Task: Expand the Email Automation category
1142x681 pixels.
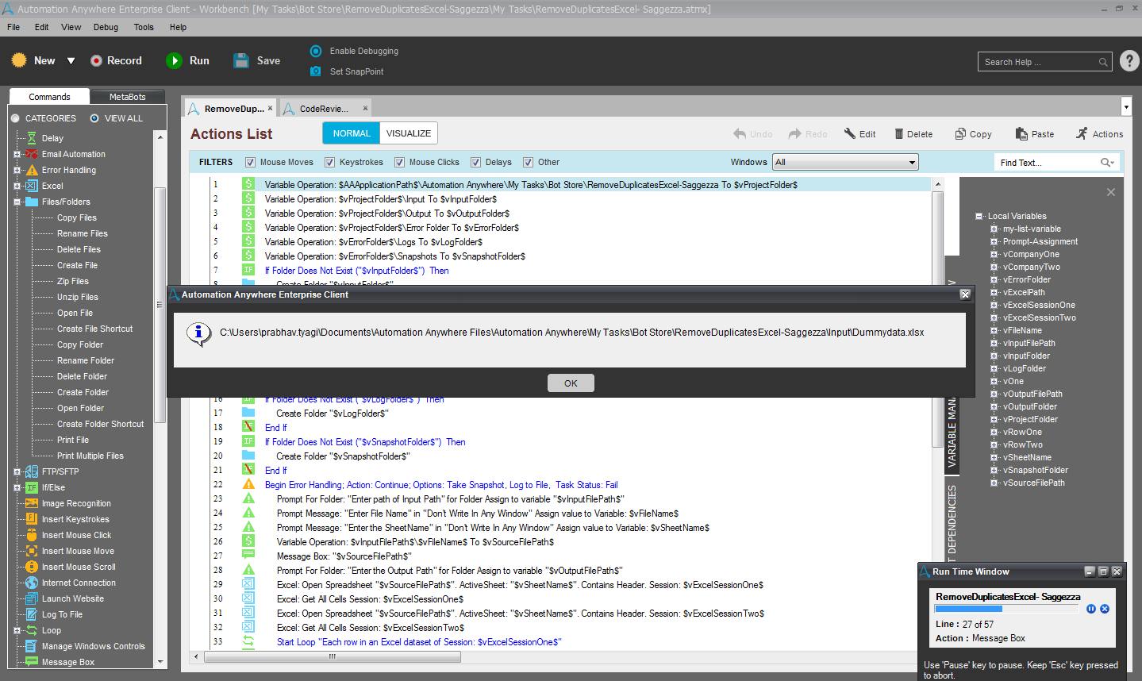Action: coord(17,154)
